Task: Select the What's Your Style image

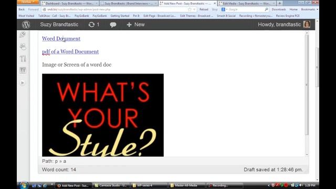Action: tap(103, 115)
